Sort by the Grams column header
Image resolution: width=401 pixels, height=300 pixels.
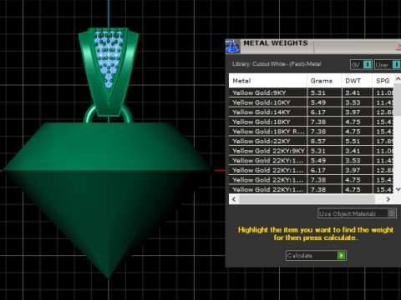[x=324, y=81]
